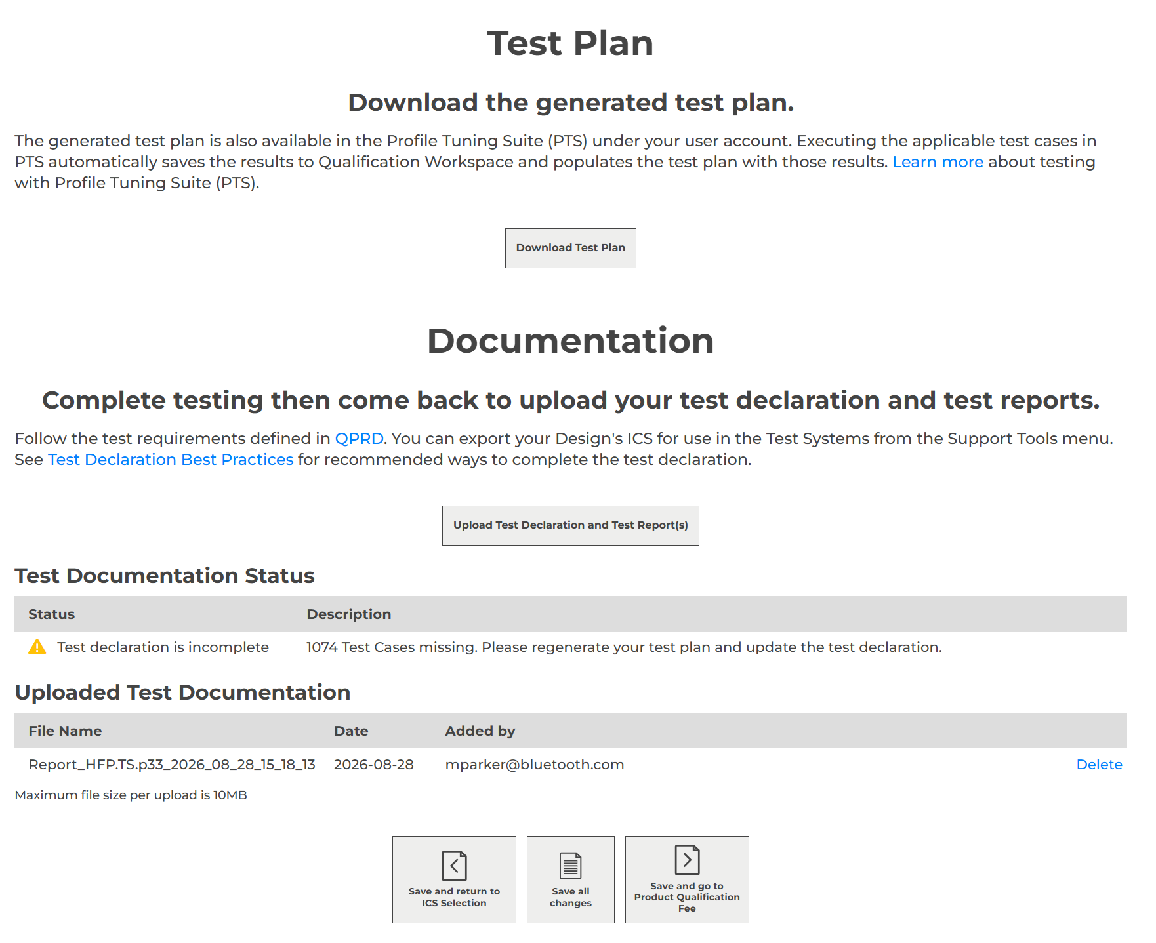Click the Description column header

pos(348,614)
